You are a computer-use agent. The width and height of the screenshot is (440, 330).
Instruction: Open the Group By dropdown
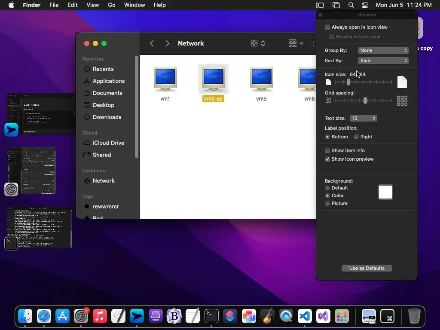[383, 50]
